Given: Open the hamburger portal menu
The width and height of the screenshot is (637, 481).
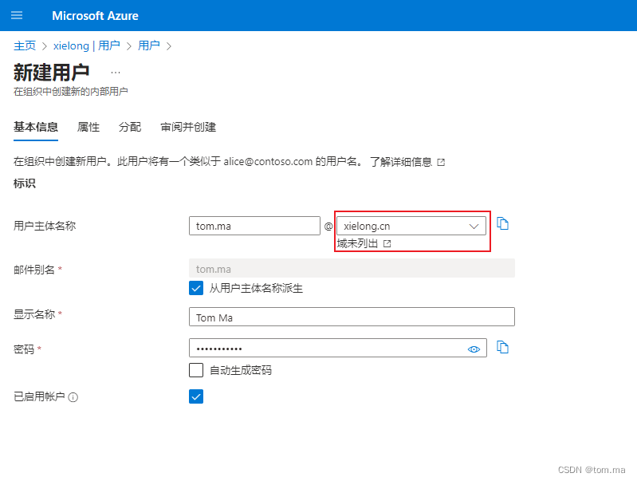Looking at the screenshot, I should 17,15.
